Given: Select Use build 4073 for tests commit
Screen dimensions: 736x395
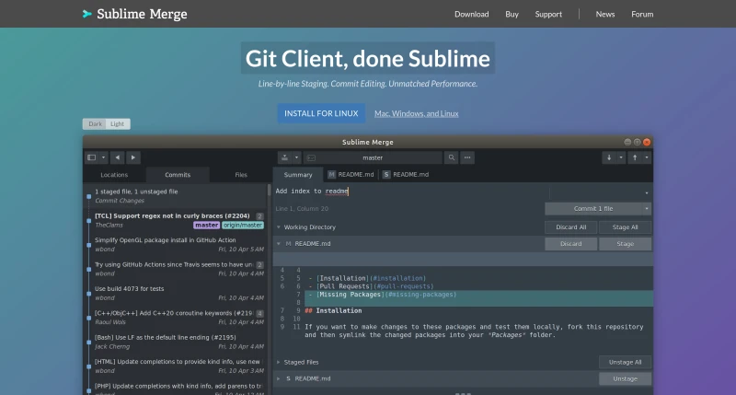Looking at the screenshot, I should [x=176, y=293].
